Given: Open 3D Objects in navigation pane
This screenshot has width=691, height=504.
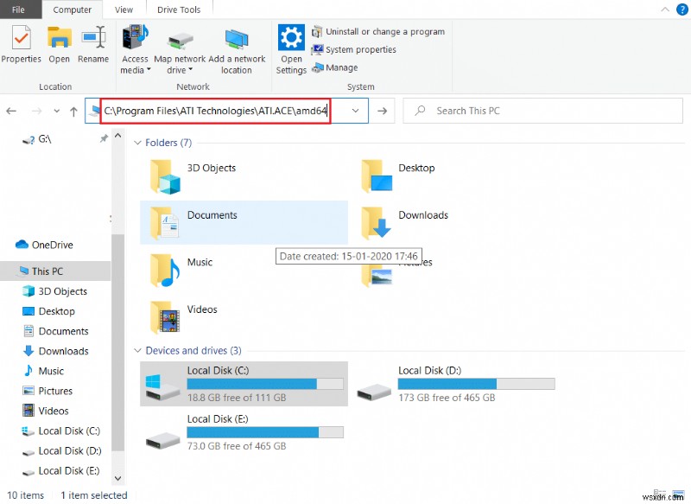Looking at the screenshot, I should [54, 291].
